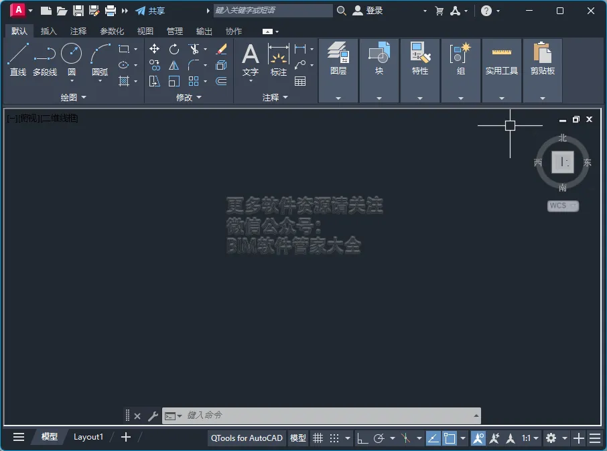Click the Save icon
607x451 pixels.
78,11
